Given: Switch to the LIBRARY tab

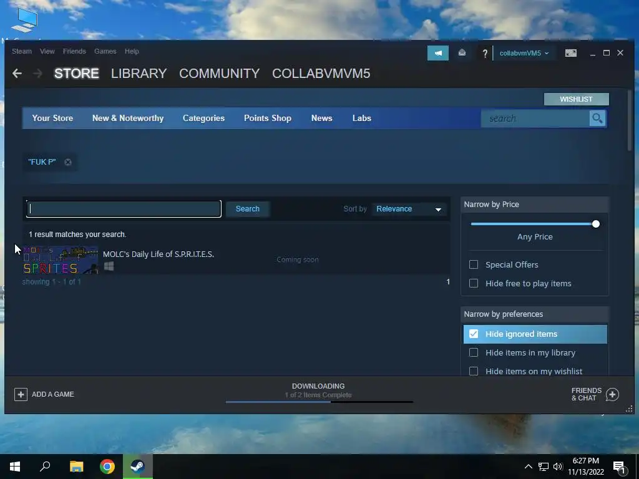Looking at the screenshot, I should point(139,74).
